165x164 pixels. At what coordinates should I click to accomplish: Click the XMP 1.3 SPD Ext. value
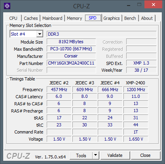click(x=141, y=63)
